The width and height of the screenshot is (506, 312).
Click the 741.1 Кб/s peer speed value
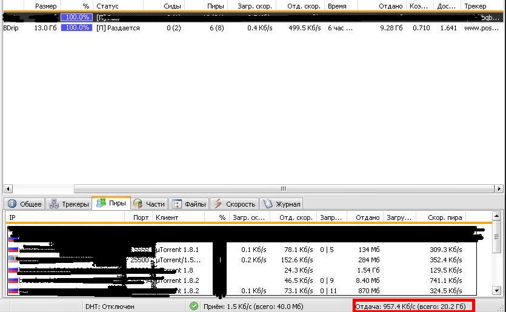pyautogui.click(x=445, y=280)
